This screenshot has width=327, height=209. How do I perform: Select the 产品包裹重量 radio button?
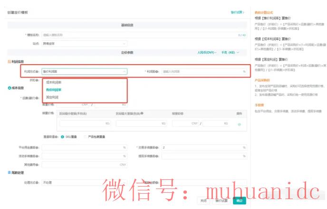(x=85, y=137)
